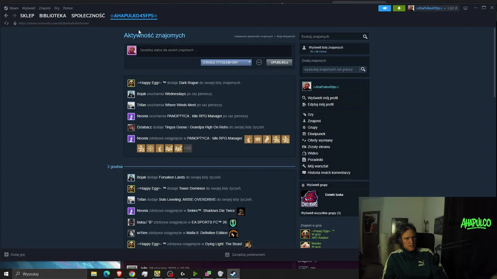Screen dimensions: 497x279
Task: Open the announcements megaphone button
Action: click(384, 8)
